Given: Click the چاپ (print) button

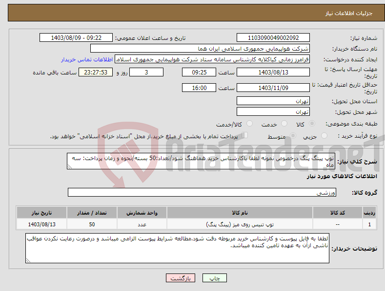Looking at the screenshot, I should click(x=214, y=278).
